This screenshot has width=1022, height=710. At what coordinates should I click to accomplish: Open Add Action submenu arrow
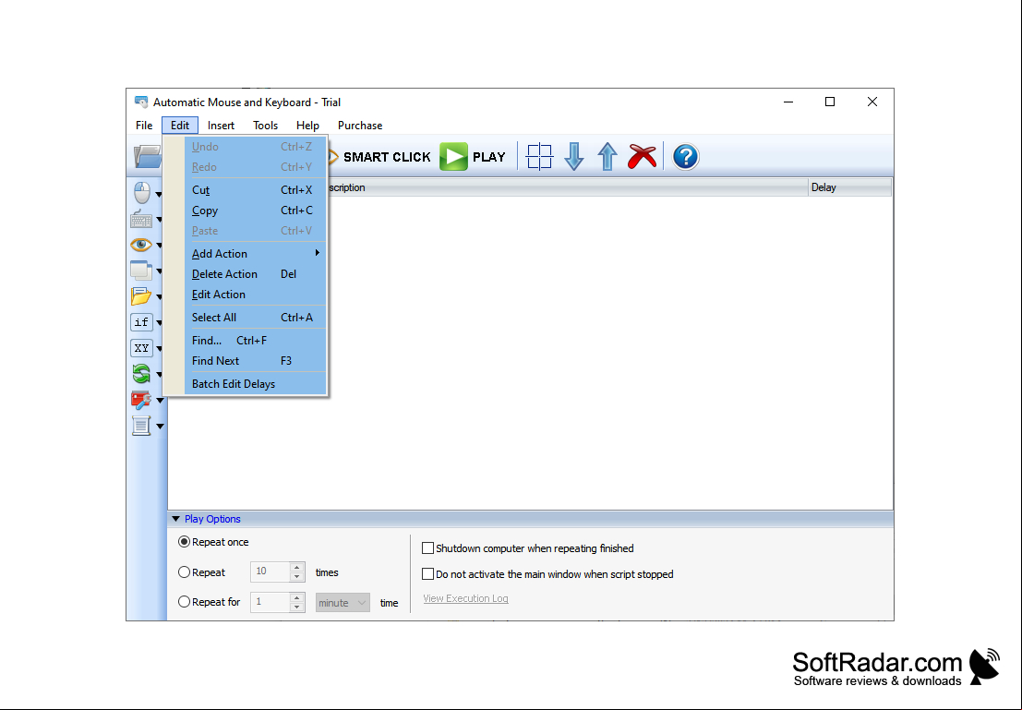click(x=318, y=253)
